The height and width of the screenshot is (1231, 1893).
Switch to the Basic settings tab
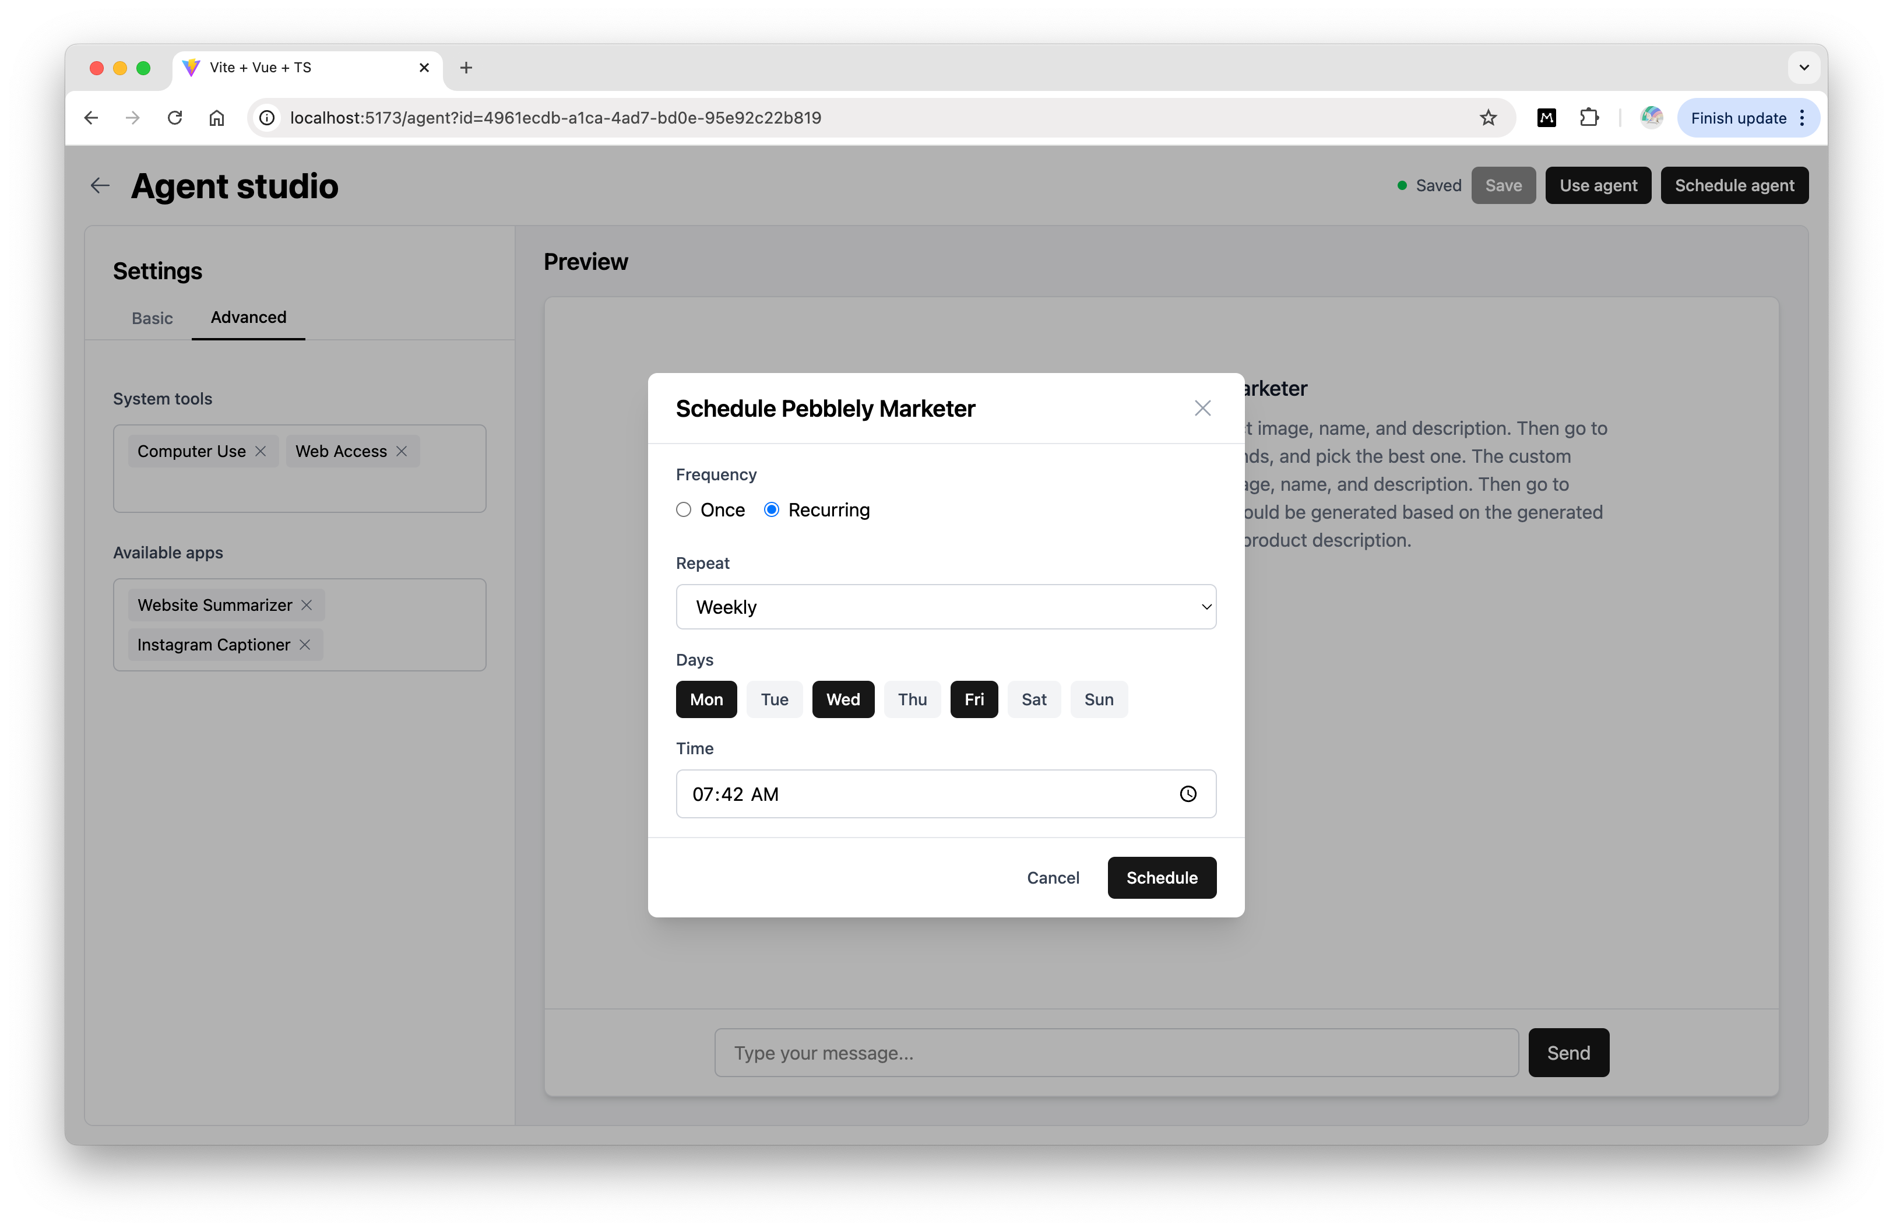(x=152, y=318)
